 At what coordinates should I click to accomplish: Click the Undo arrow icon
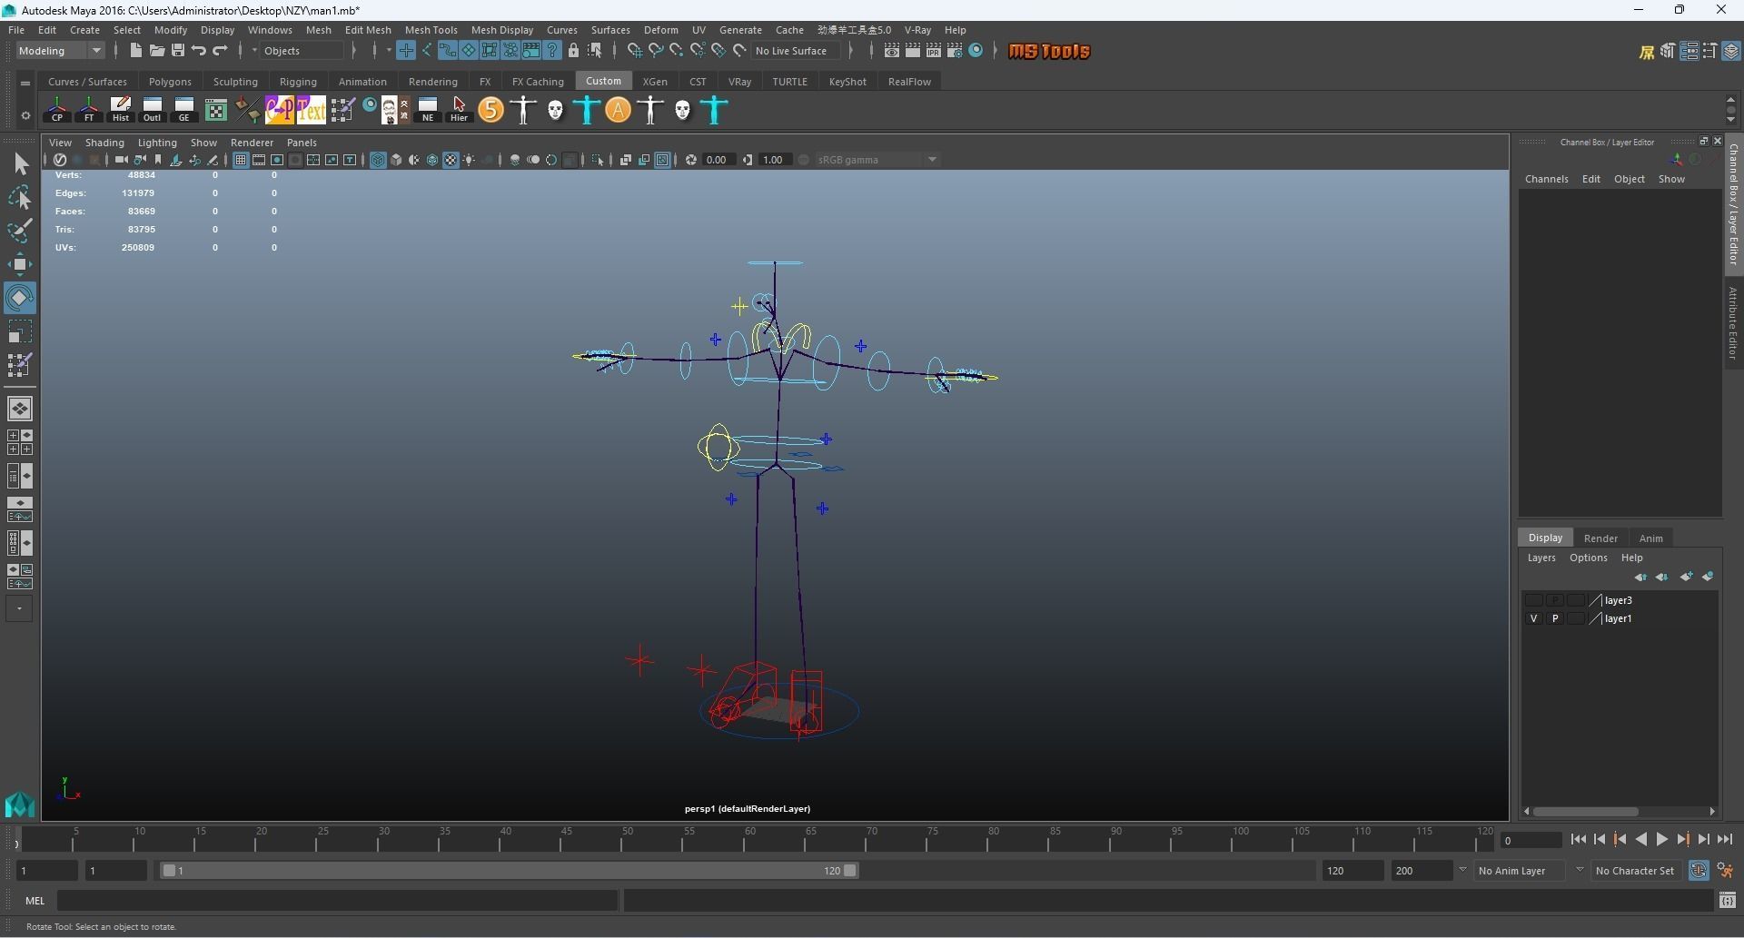pyautogui.click(x=199, y=51)
